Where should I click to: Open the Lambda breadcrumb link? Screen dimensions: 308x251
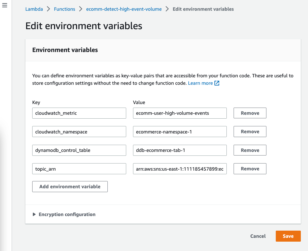pos(34,9)
